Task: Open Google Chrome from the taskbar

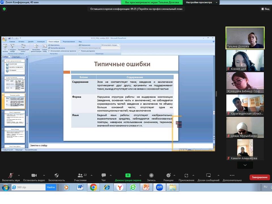Action: click(x=93, y=187)
